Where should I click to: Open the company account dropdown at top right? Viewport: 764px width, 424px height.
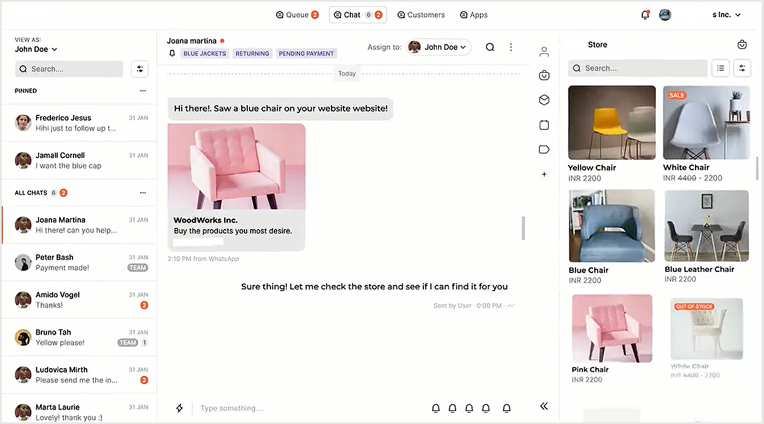(726, 15)
